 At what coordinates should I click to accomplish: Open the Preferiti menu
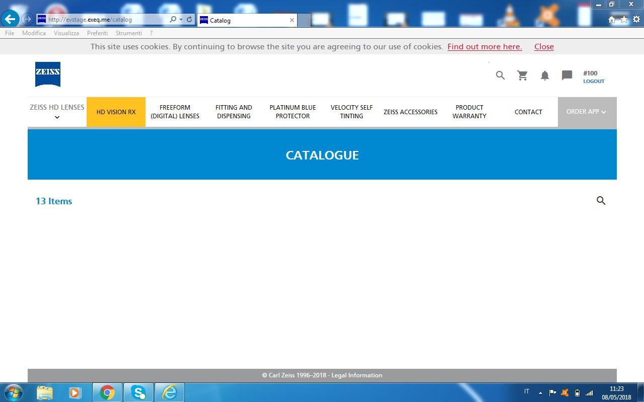coord(97,33)
